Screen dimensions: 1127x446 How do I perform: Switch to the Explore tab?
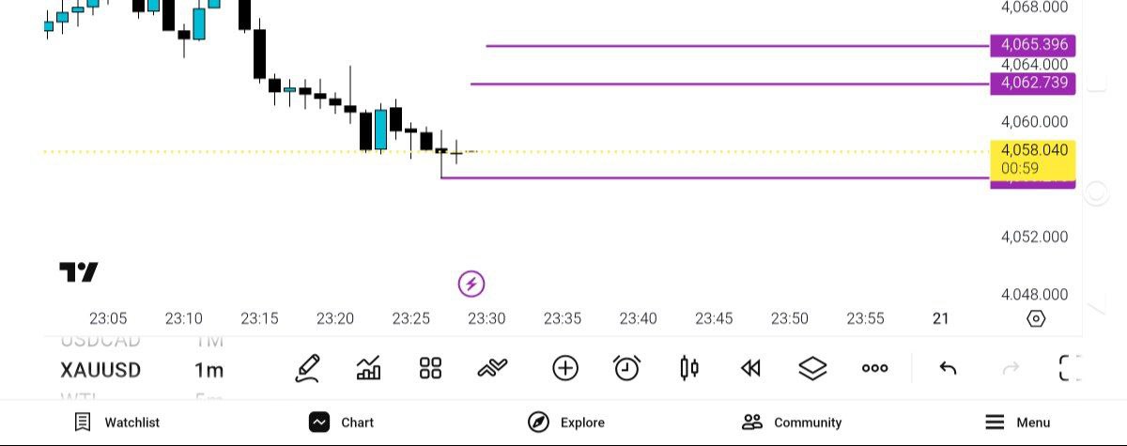pos(566,423)
